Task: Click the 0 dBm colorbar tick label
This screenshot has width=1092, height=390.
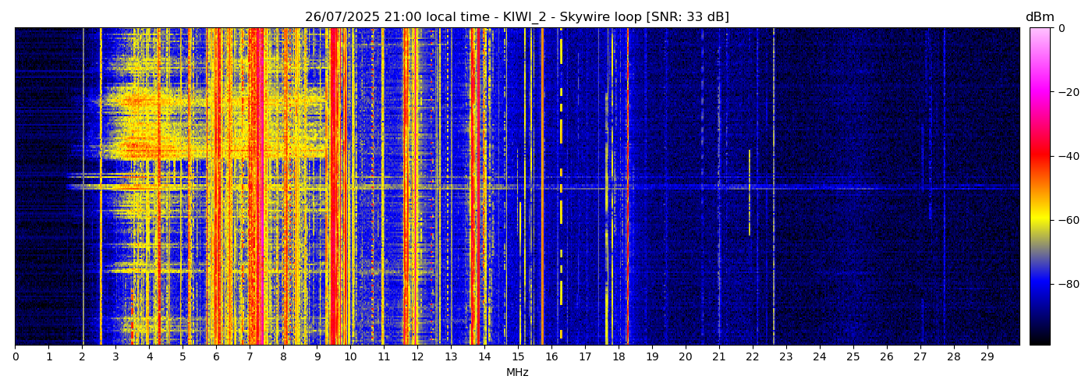Action: coord(1061,28)
